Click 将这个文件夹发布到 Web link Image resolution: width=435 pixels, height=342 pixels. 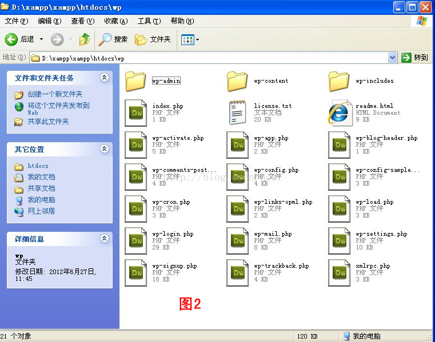[x=58, y=108]
